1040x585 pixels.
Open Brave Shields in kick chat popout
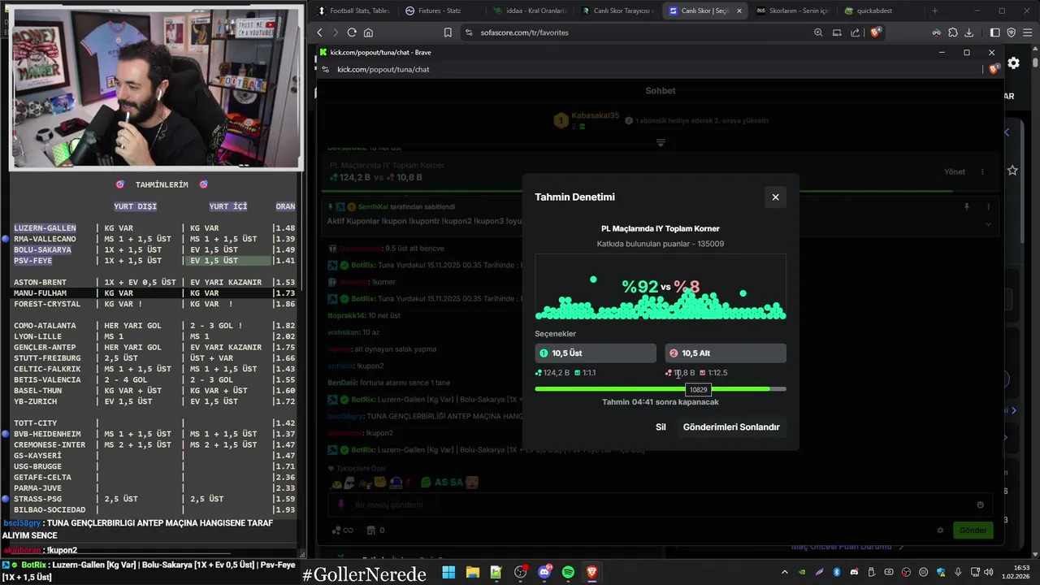pos(994,69)
